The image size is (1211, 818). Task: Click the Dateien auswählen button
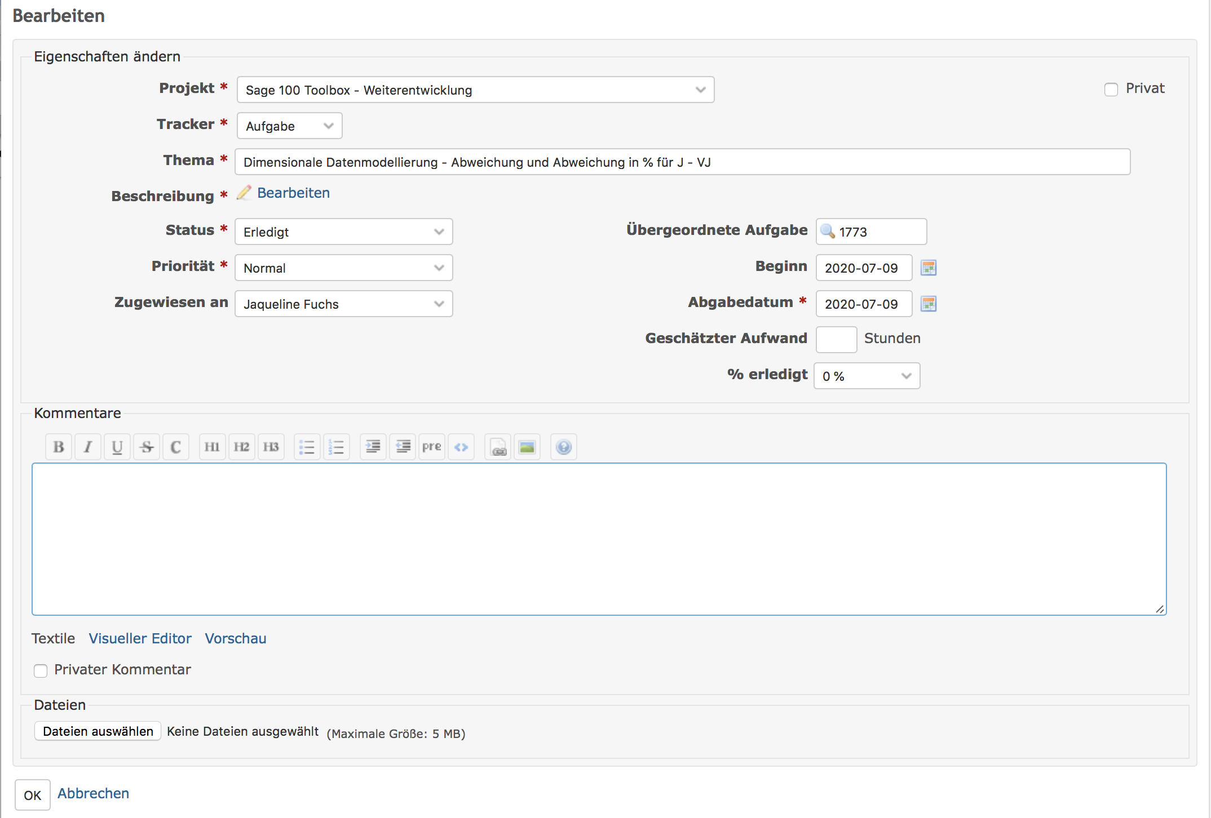click(98, 731)
